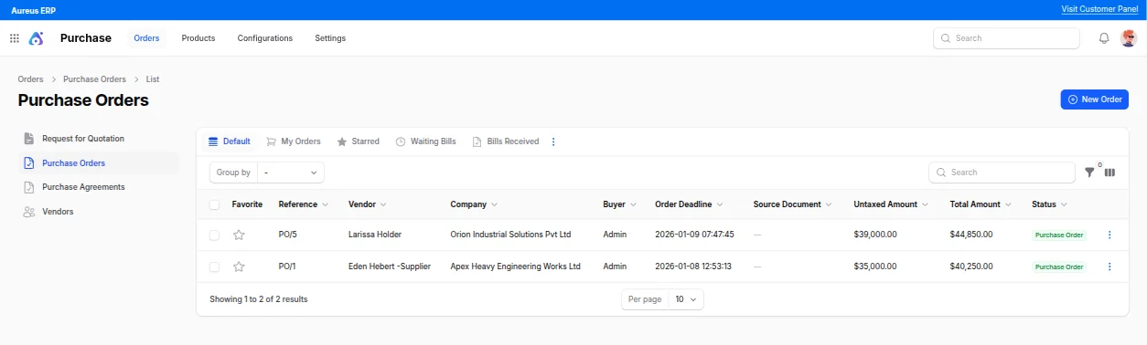Click the filter funnel icon
Viewport: 1147px width, 345px height.
pyautogui.click(x=1089, y=172)
